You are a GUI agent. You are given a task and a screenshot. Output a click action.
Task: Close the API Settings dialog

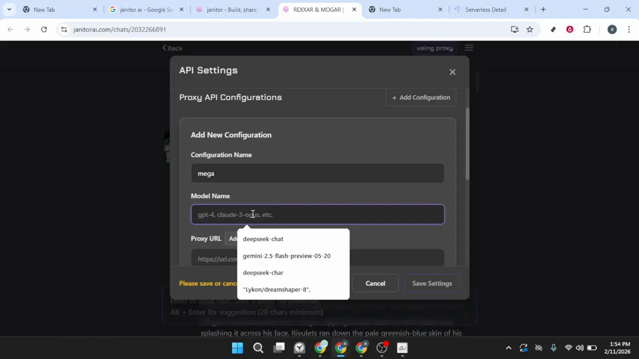452,72
